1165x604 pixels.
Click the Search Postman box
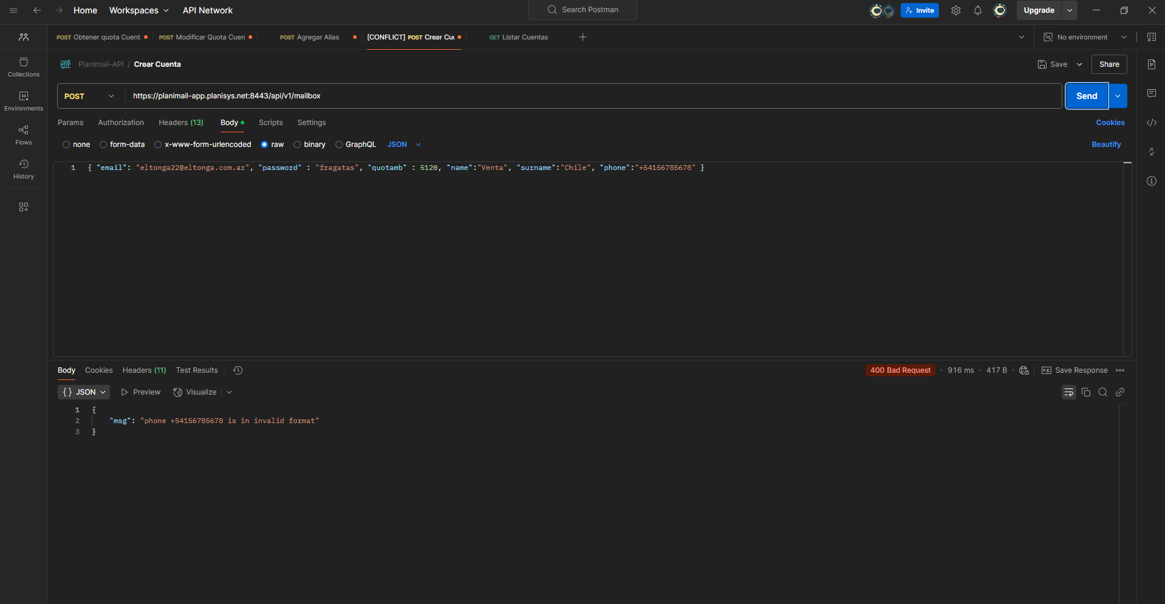582,10
